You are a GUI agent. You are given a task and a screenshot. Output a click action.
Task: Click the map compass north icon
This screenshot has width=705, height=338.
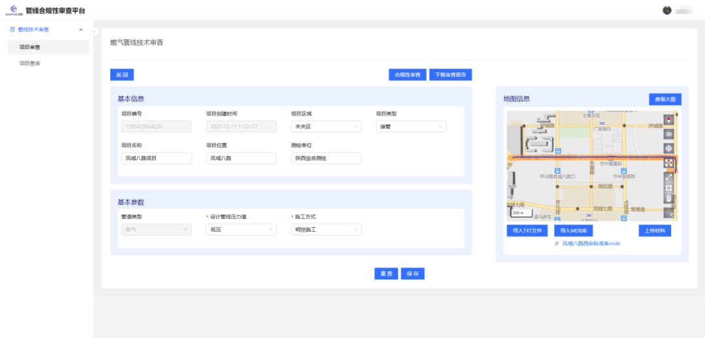pyautogui.click(x=668, y=120)
